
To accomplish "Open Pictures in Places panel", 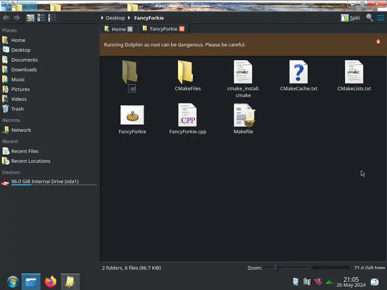I will click(50, 89).
